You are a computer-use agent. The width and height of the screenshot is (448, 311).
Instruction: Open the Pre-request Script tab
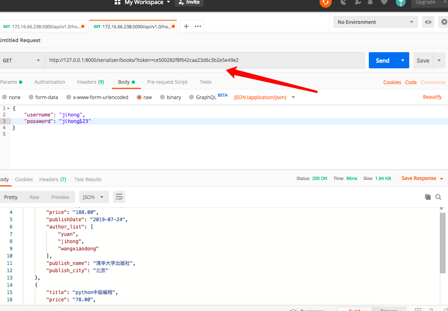pyautogui.click(x=167, y=82)
